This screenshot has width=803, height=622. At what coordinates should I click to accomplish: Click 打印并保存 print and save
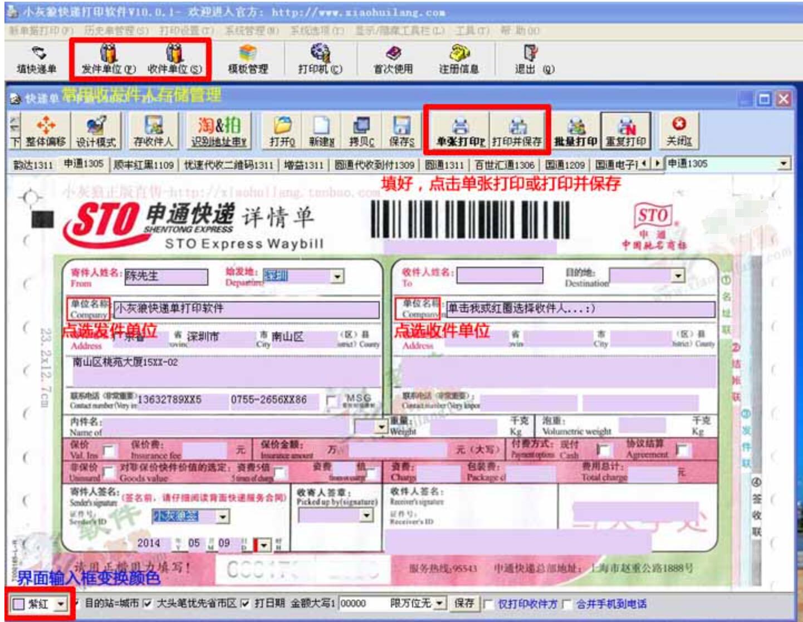click(517, 131)
